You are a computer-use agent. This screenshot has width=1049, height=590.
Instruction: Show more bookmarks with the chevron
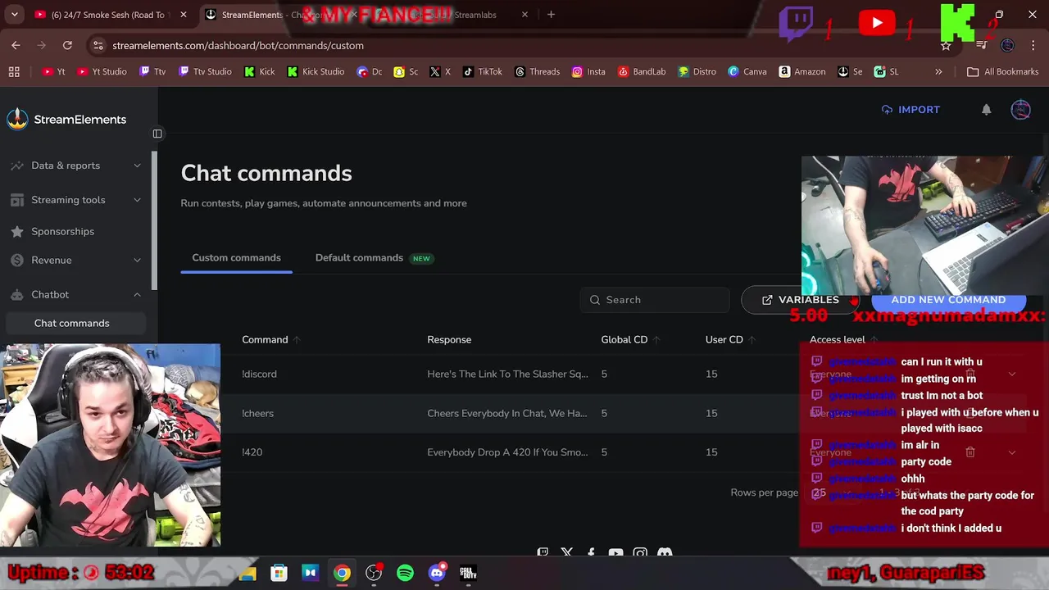point(938,71)
